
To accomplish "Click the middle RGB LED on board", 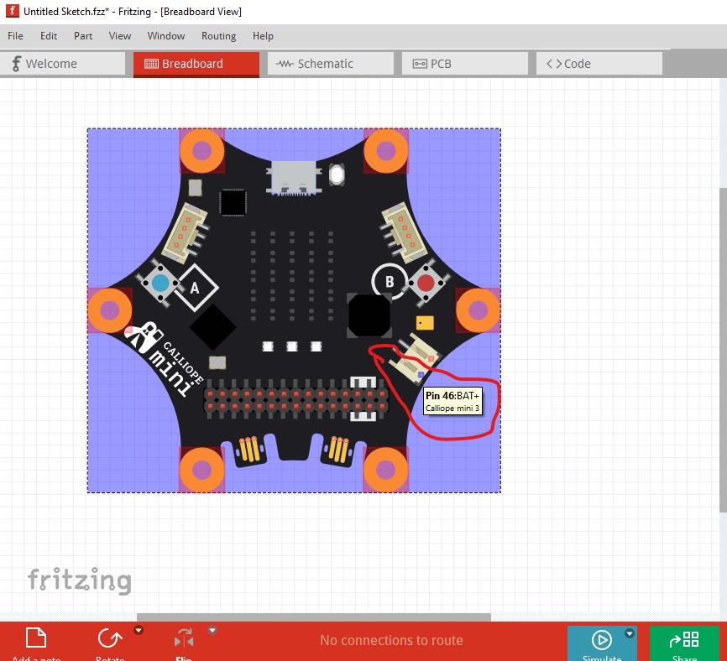I will pos(291,346).
